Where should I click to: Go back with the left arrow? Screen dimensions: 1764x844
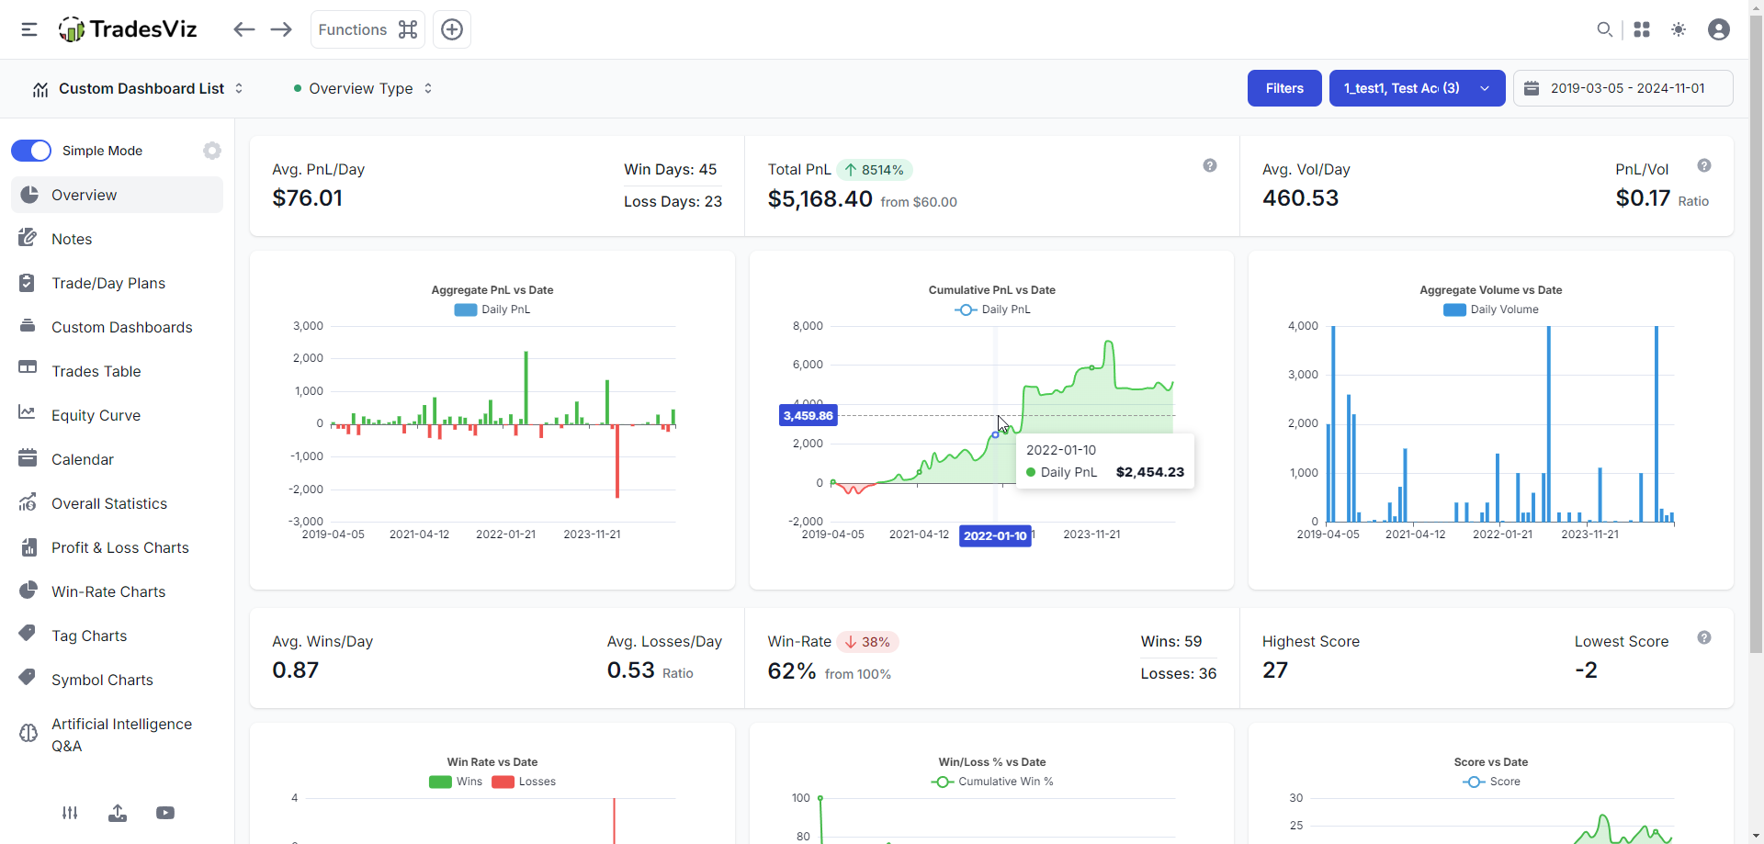[243, 29]
